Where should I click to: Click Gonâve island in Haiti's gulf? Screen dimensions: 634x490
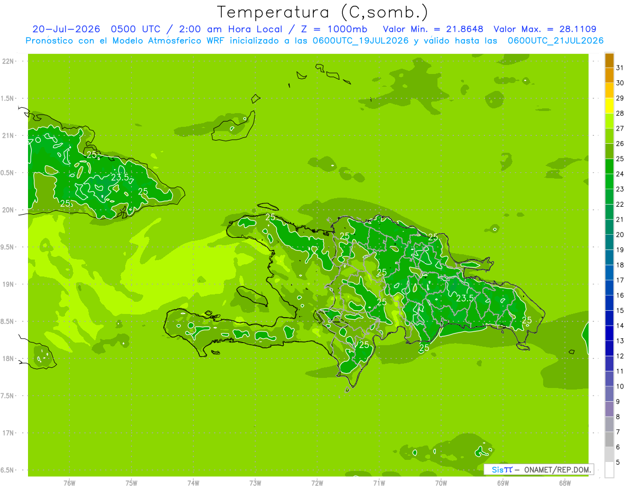click(x=253, y=297)
